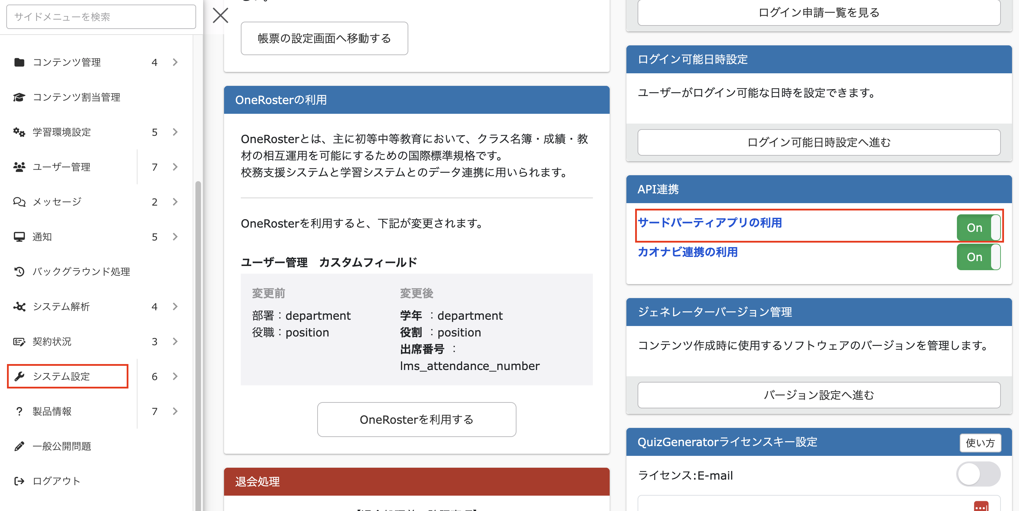The height and width of the screenshot is (511, 1019).
Task: Focus the サイドメニューを検索 search field
Action: (x=101, y=17)
